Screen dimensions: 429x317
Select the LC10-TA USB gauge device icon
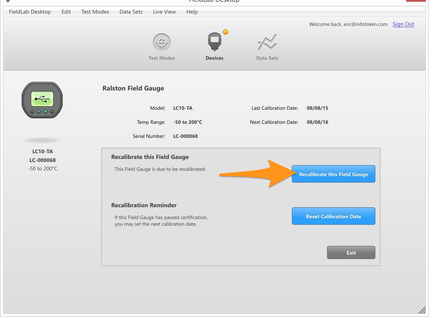pos(42,100)
